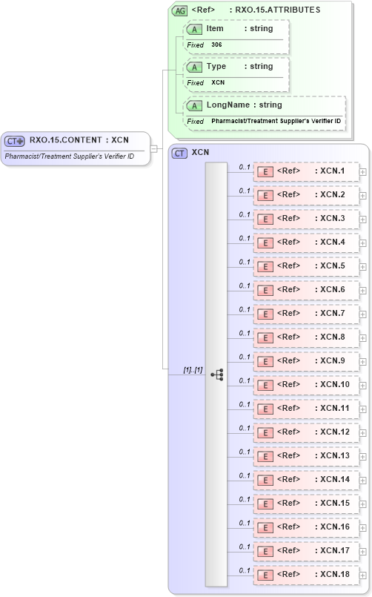Image resolution: width=372 pixels, height=597 pixels.
Task: Click the E icon of XCN.2
Action: click(x=265, y=195)
